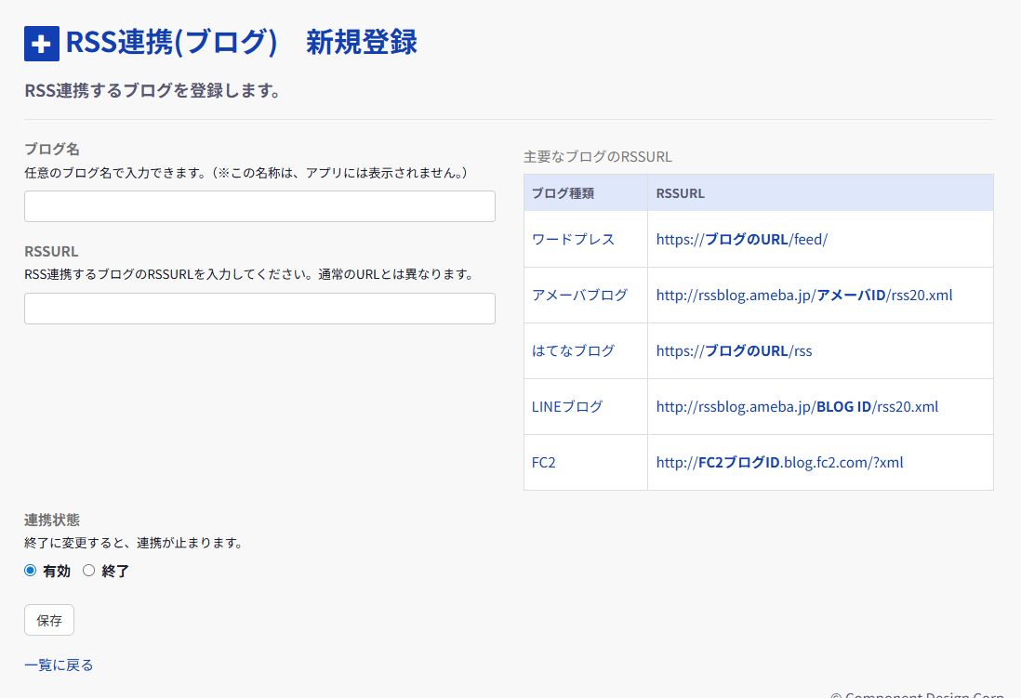Click the FC2 blog type cell
The image size is (1021, 698).
tap(544, 462)
